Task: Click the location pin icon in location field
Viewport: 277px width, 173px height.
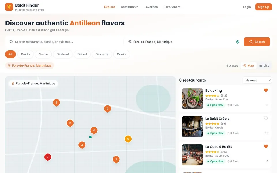Action: tap(130, 42)
